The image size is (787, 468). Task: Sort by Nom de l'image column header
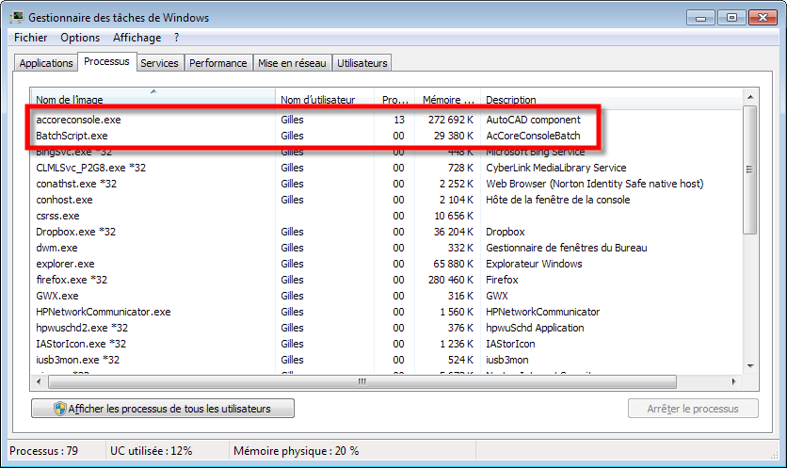(x=153, y=99)
